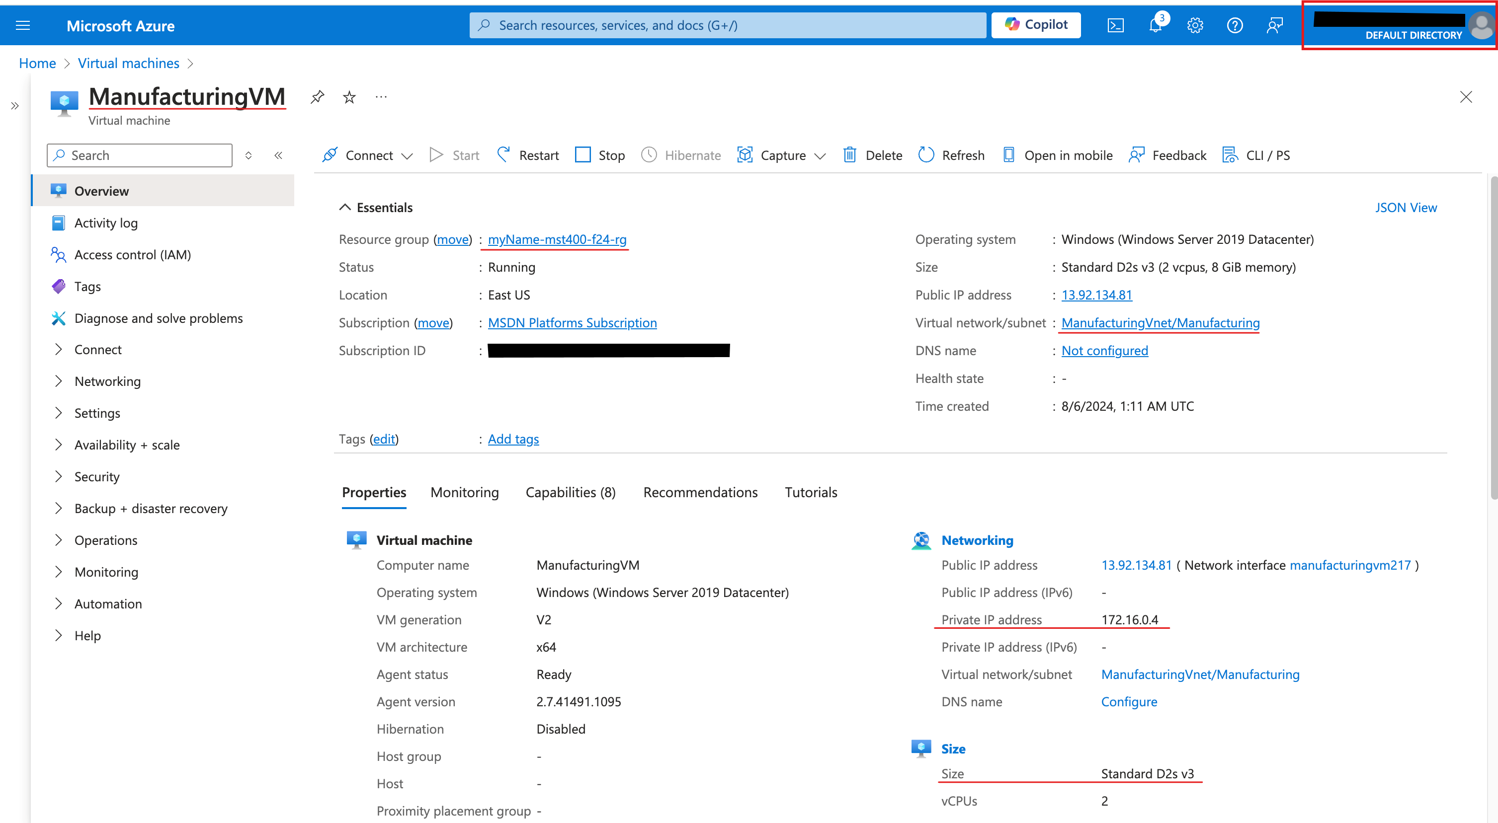
Task: Stop the virtual machine
Action: [600, 155]
